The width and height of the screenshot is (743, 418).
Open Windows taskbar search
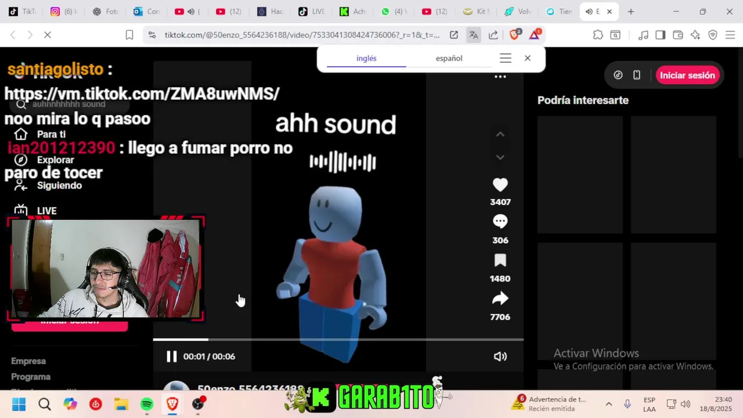(45, 404)
